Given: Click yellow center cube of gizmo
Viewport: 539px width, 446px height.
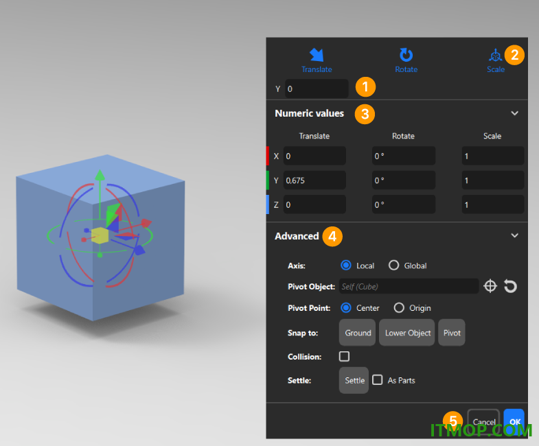Looking at the screenshot, I should tap(100, 236).
